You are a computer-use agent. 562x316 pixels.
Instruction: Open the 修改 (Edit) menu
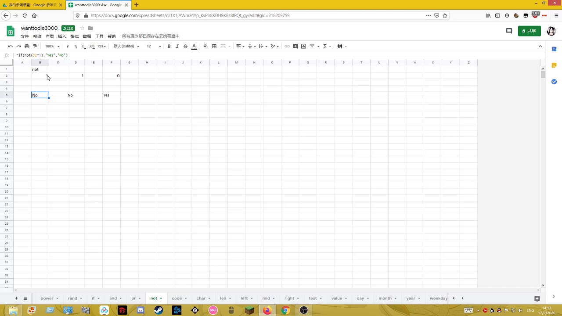click(37, 36)
